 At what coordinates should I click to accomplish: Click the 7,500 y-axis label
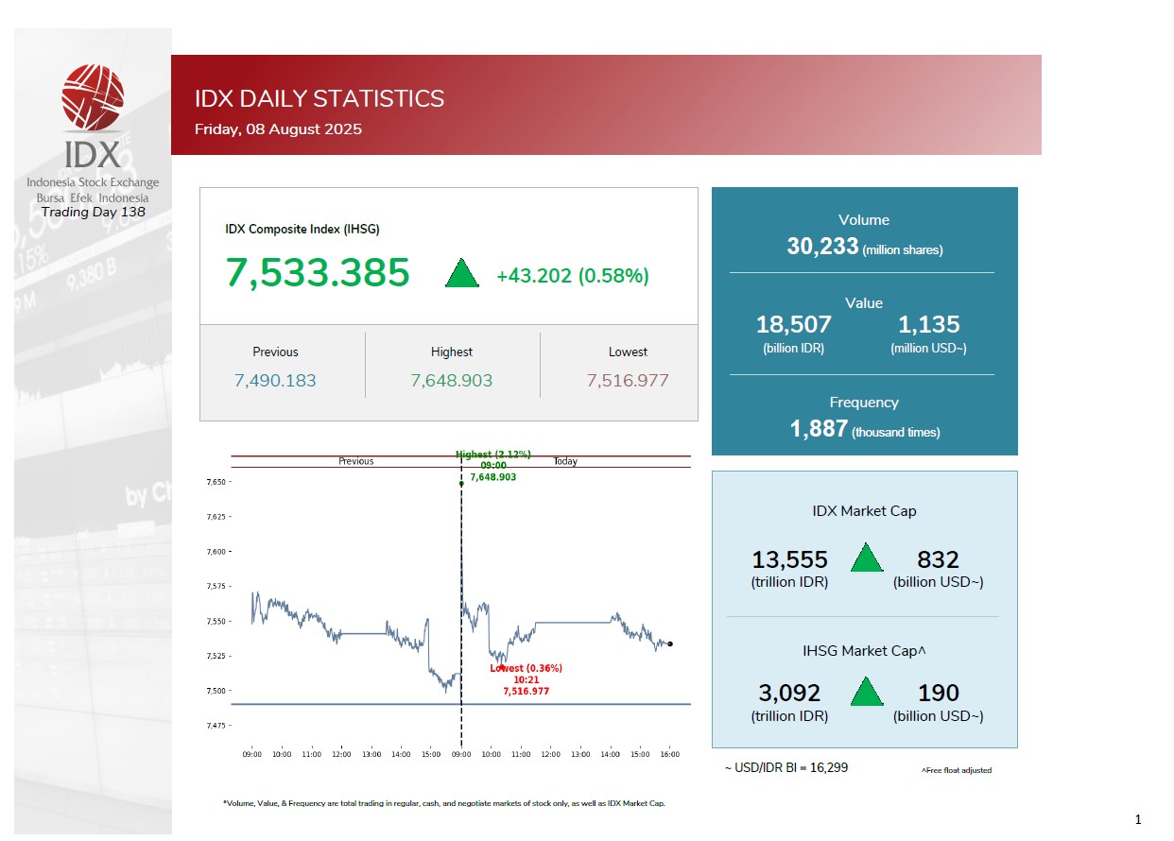[x=216, y=691]
